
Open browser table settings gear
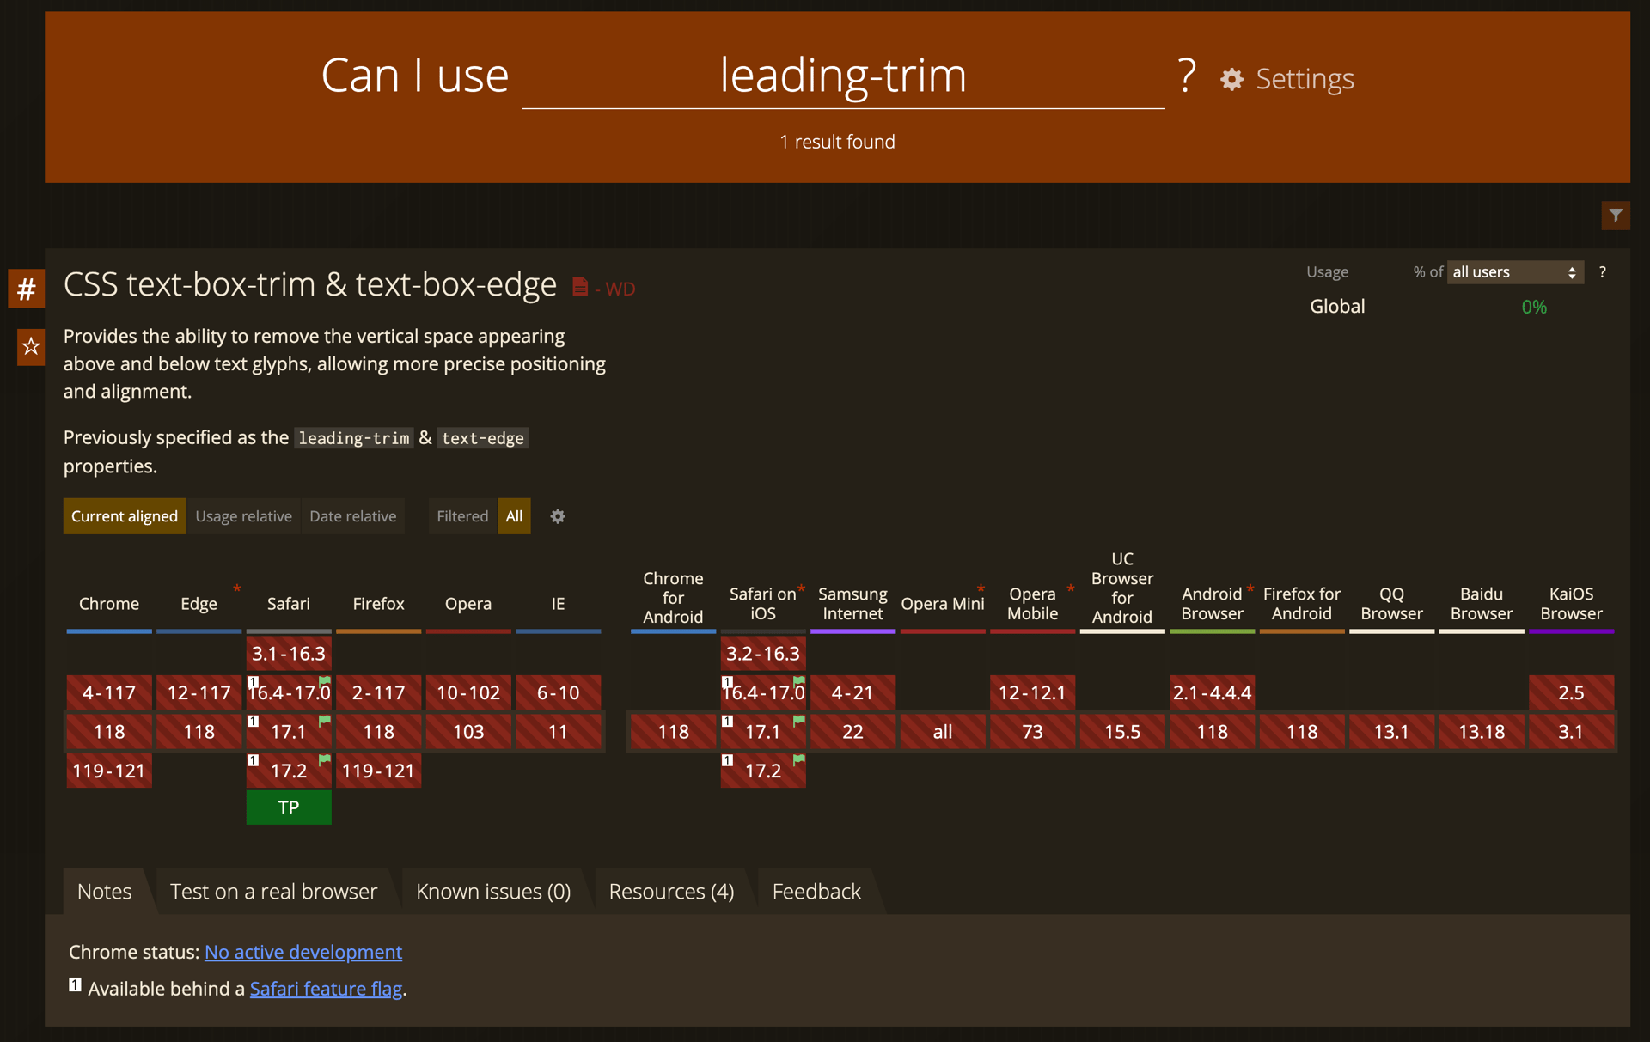[x=558, y=516]
